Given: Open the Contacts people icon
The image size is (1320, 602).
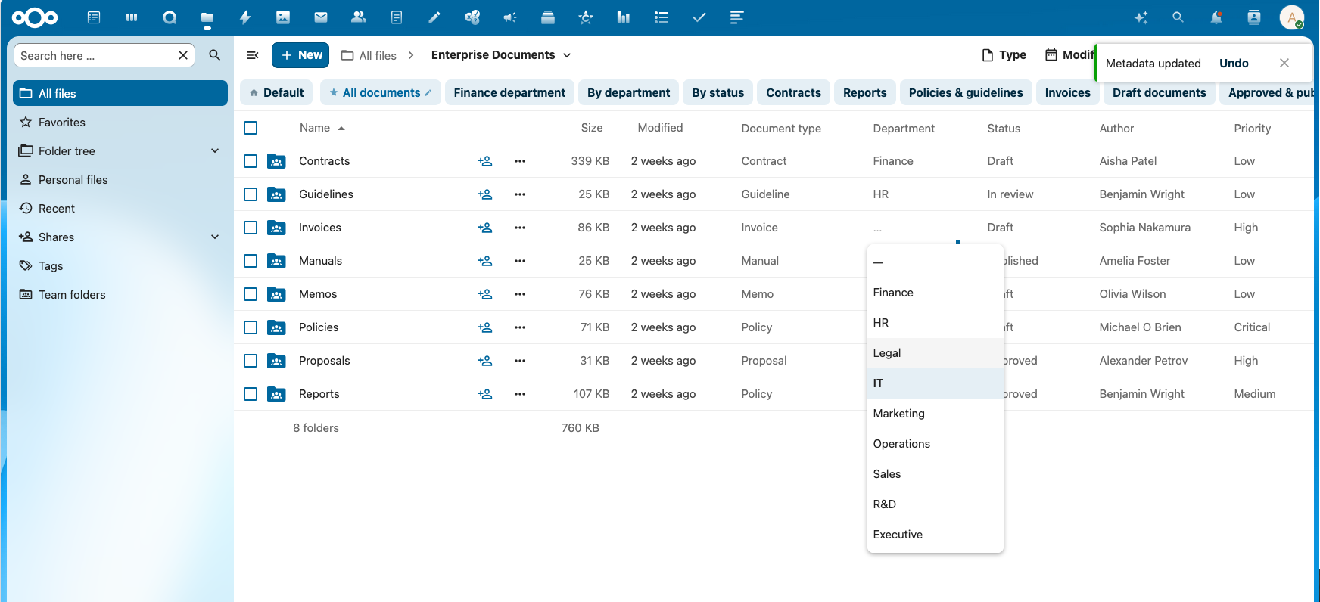Looking at the screenshot, I should [x=359, y=17].
